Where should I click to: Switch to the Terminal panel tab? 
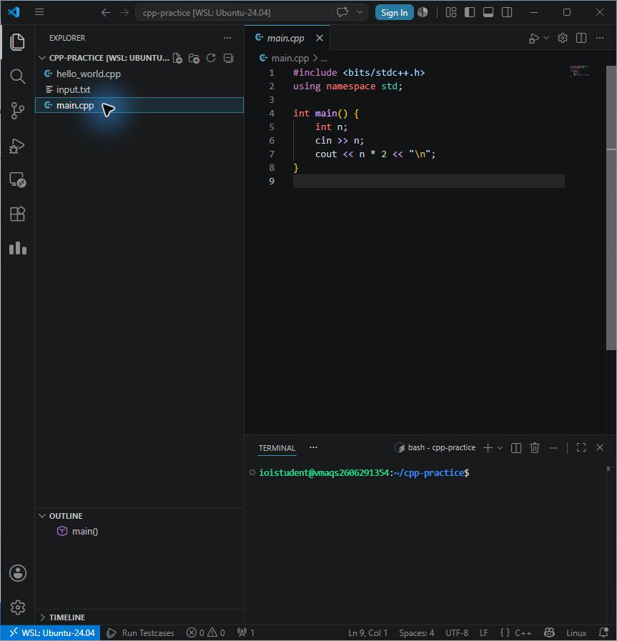point(277,448)
